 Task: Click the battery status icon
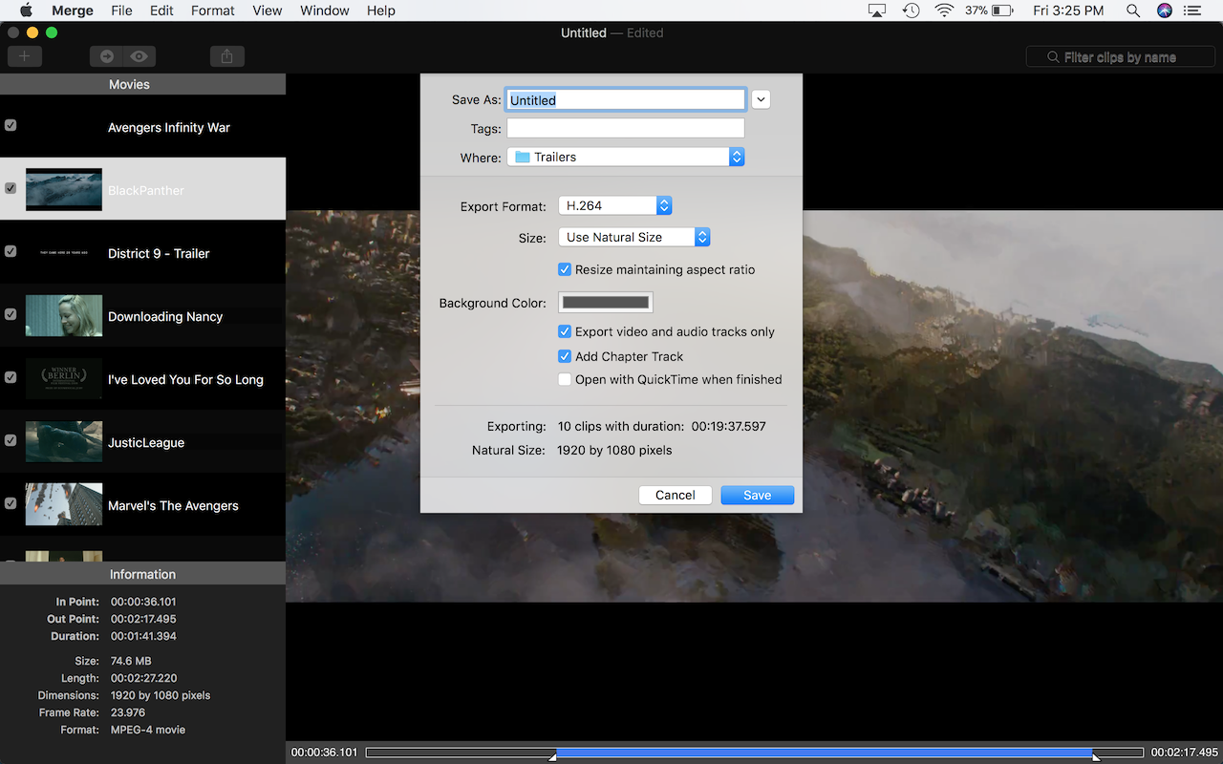pos(1002,11)
